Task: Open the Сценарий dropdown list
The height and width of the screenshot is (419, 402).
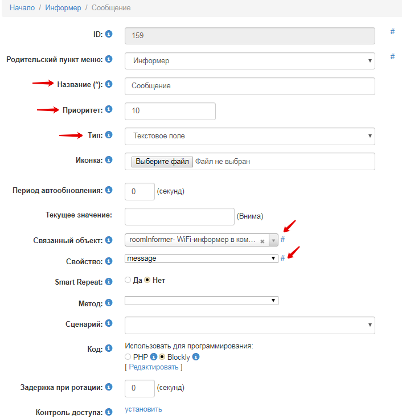Action: point(249,325)
